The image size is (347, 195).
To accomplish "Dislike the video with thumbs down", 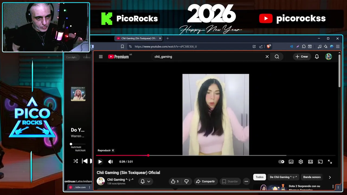I will [x=187, y=181].
